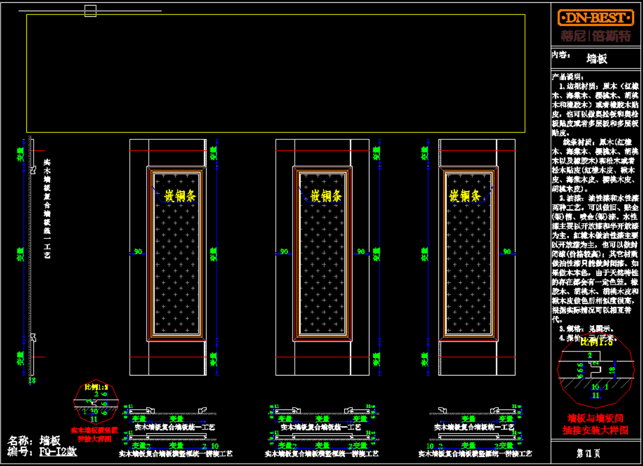
Task: Select the underlined FQ-I2款 drawing number
Action: tap(58, 451)
